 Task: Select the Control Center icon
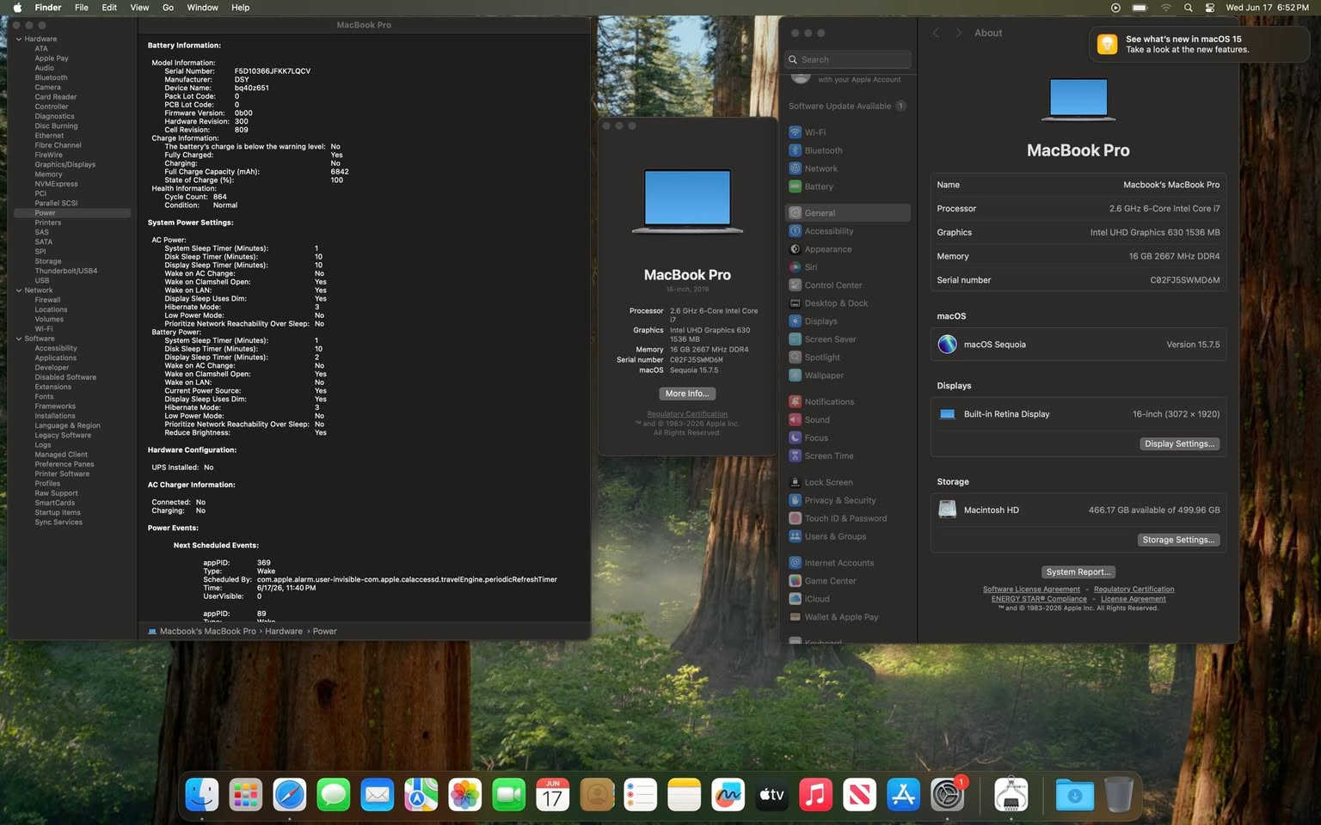[x=795, y=285]
